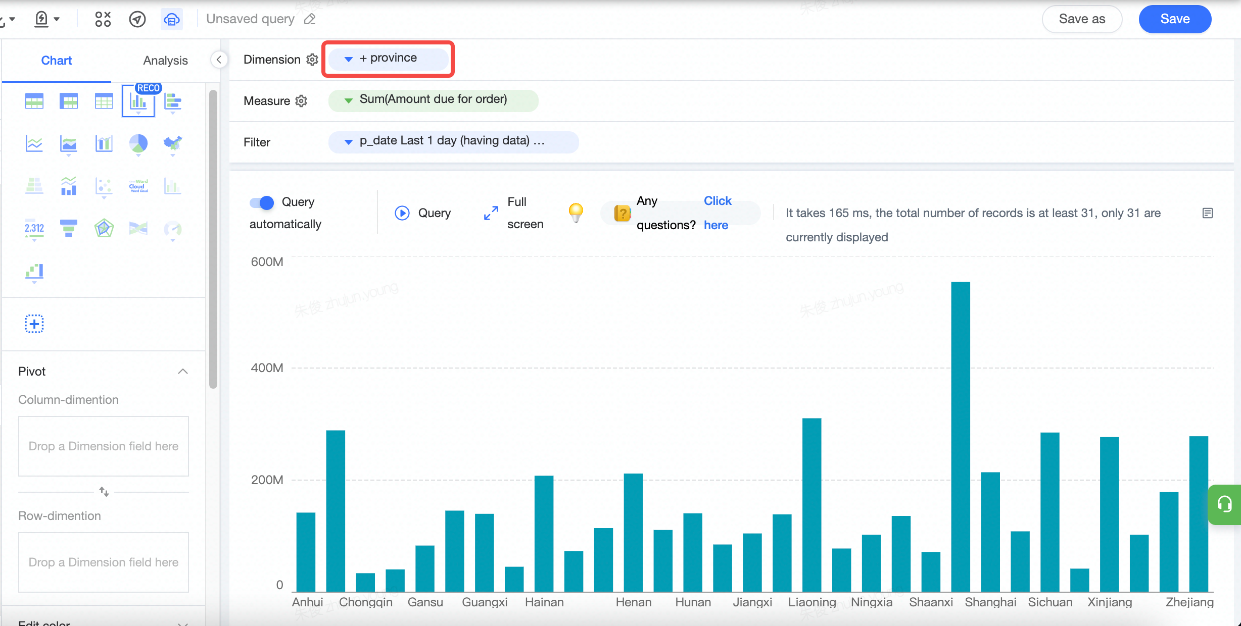Screen dimensions: 1241x626
Task: Open the notes icon beside query stats
Action: coord(1207,213)
